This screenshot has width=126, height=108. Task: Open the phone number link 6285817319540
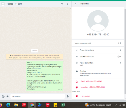[37, 73]
